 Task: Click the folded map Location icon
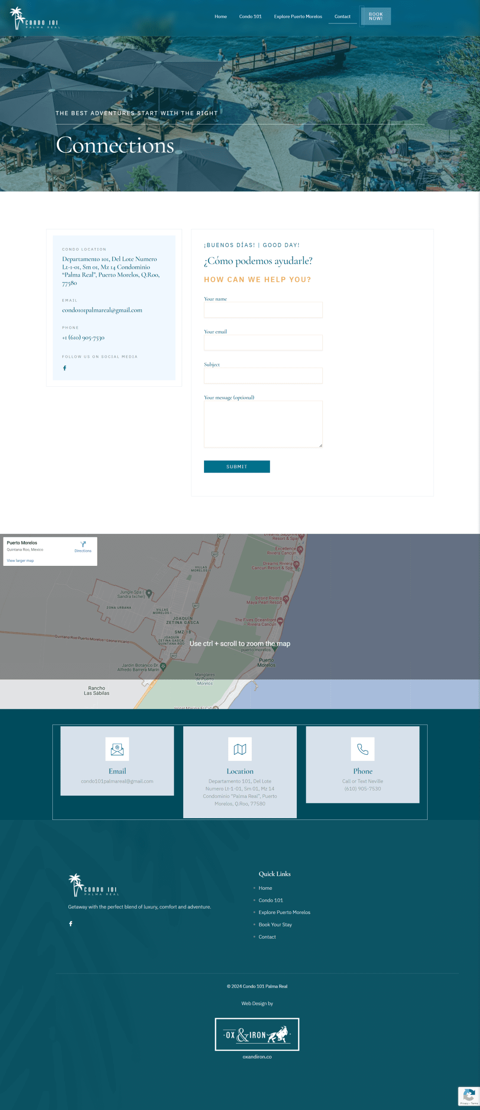(x=240, y=749)
